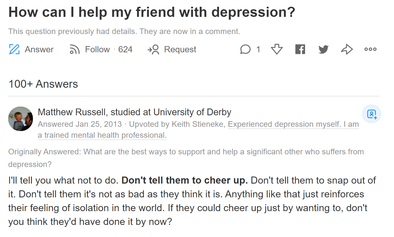Open the three-dot more options menu
The image size is (394, 237).
(x=370, y=49)
